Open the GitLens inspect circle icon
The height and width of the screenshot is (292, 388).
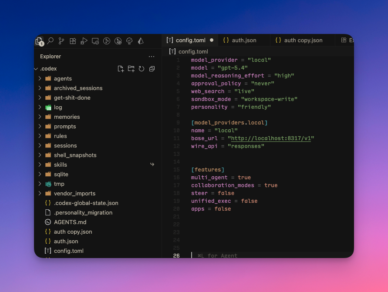118,41
